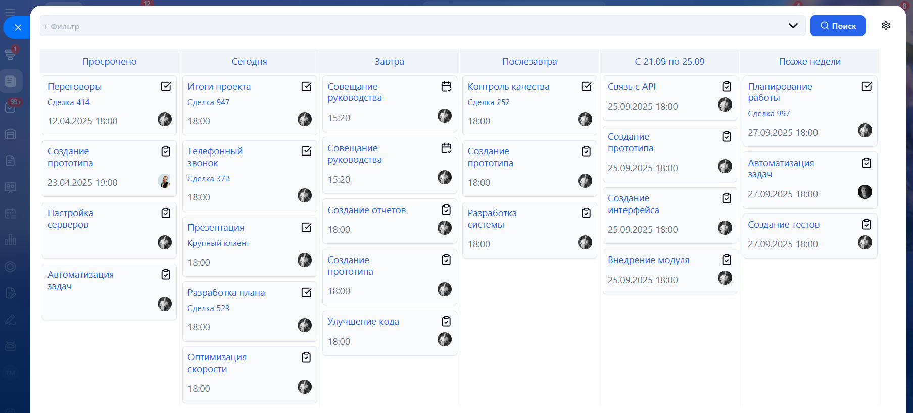Click the tasks icon with 99+ badge
Viewport: 913px width, 413px height.
coord(10,107)
